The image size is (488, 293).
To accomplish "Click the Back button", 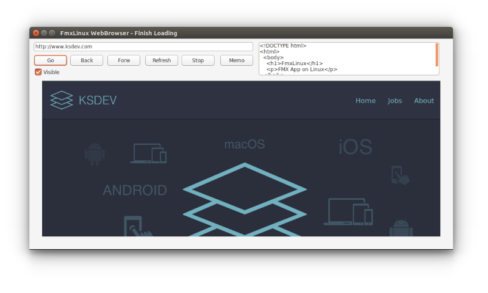I will pyautogui.click(x=87, y=60).
